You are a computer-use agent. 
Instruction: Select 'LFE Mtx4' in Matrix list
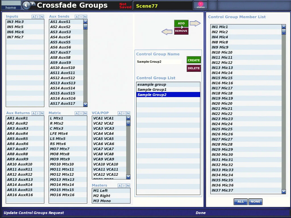pos(68,133)
